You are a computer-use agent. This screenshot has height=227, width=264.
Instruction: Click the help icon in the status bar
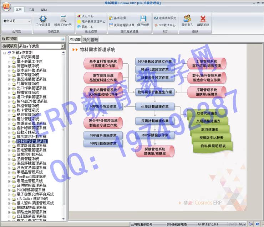pyautogui.click(x=257, y=224)
